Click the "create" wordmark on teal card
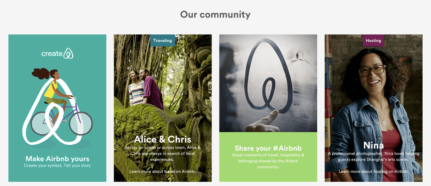The image size is (431, 186). coord(52,54)
